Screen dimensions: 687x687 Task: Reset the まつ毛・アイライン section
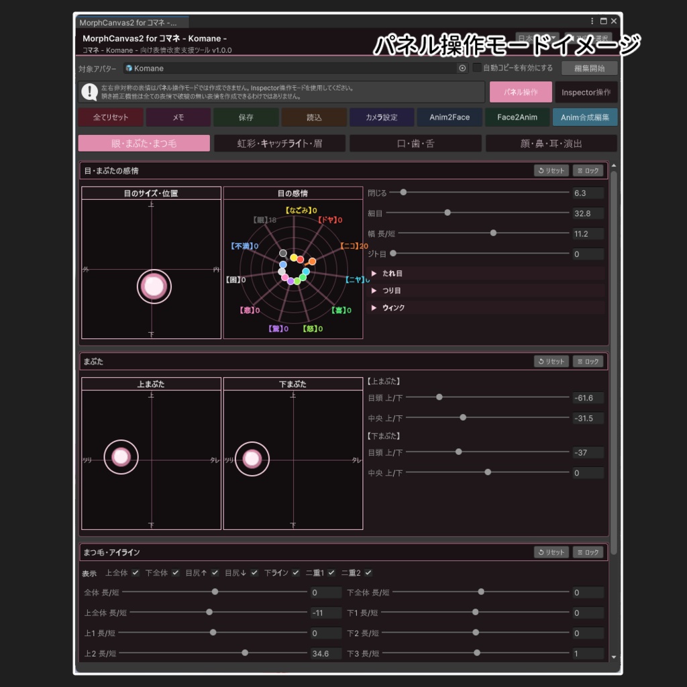(x=551, y=552)
